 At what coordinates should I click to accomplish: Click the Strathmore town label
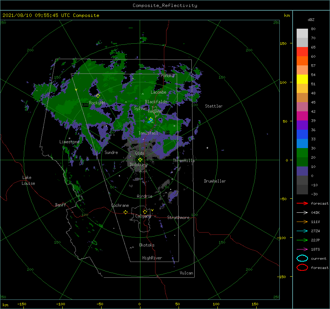[178, 218]
